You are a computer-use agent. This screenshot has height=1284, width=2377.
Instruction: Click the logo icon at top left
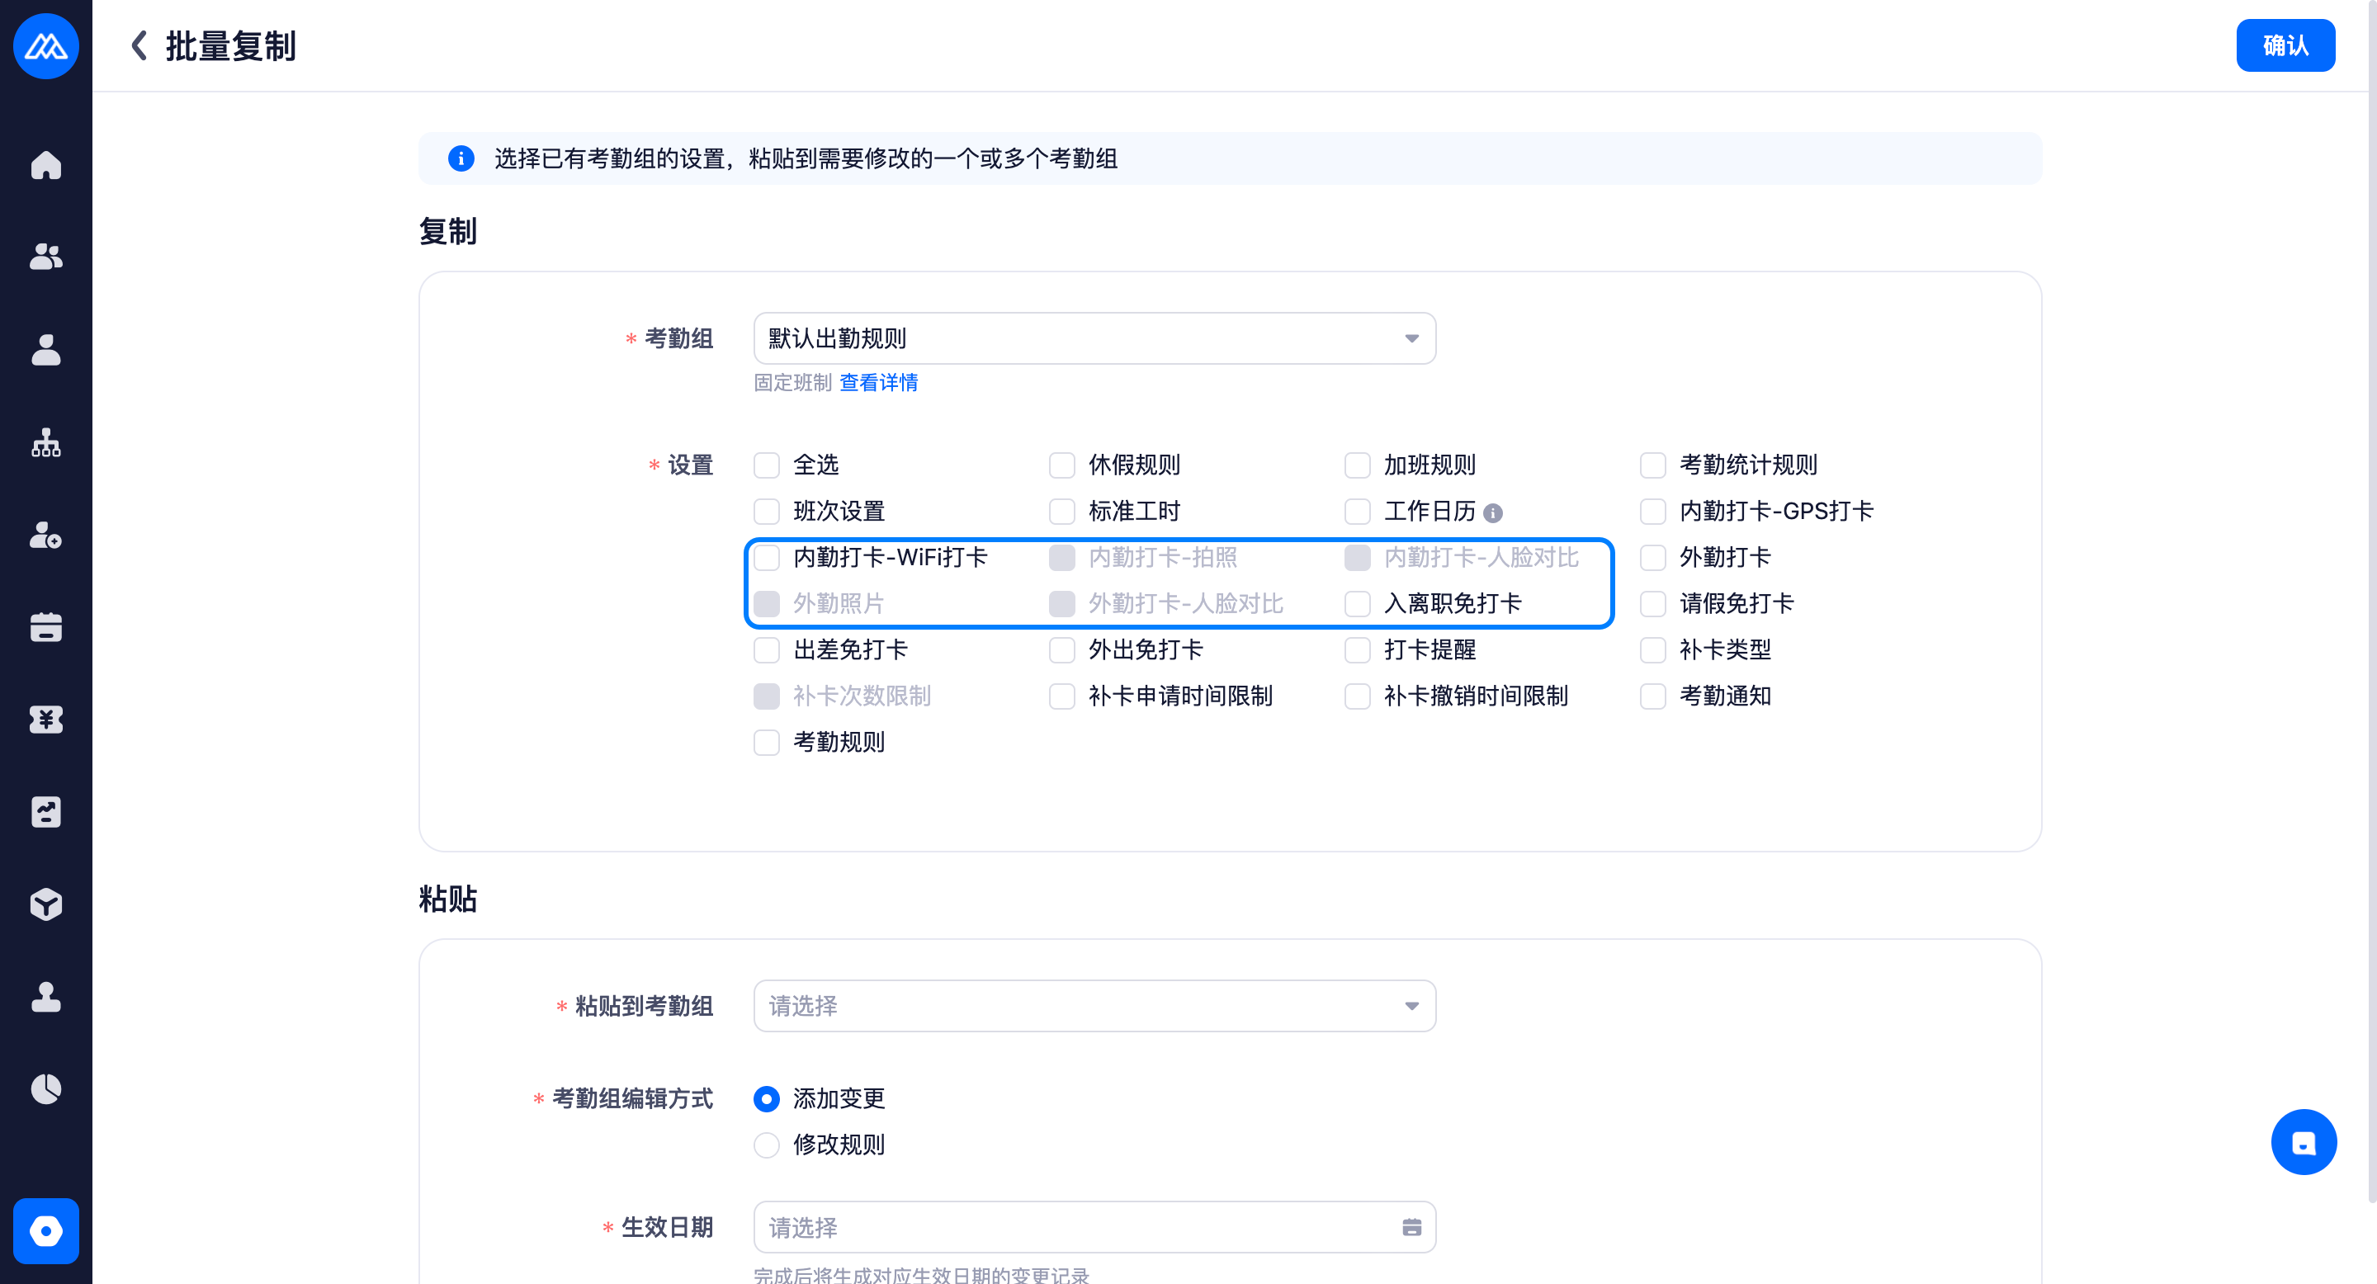pyautogui.click(x=45, y=45)
